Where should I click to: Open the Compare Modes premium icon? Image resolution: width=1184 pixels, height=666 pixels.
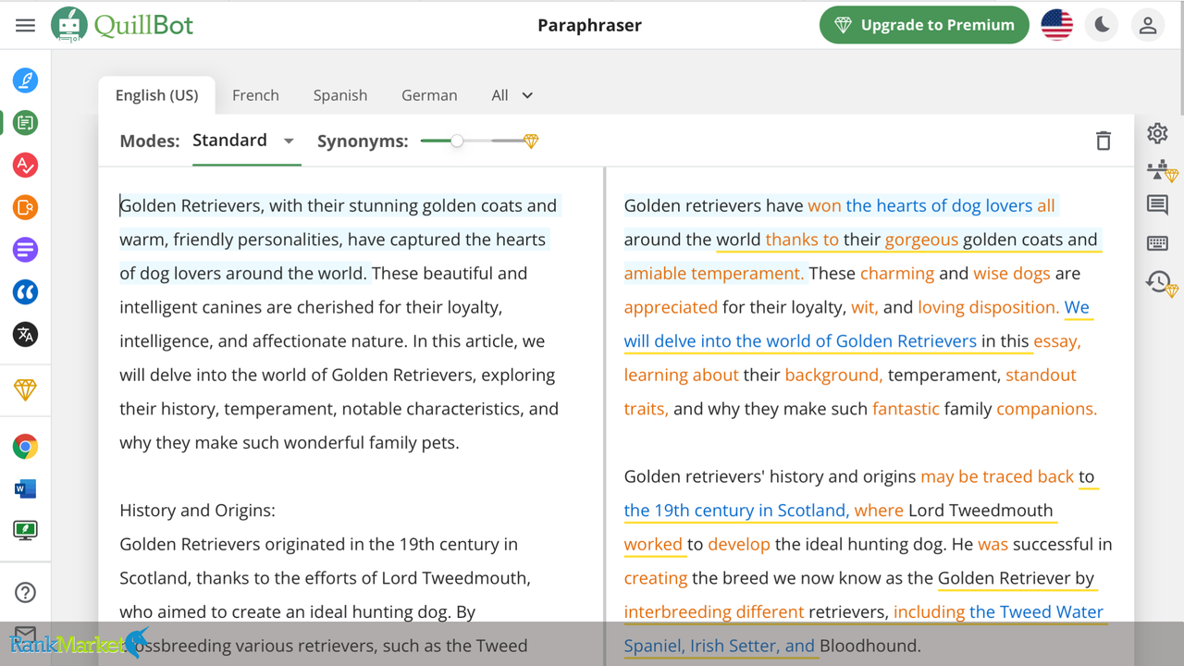tap(1161, 171)
